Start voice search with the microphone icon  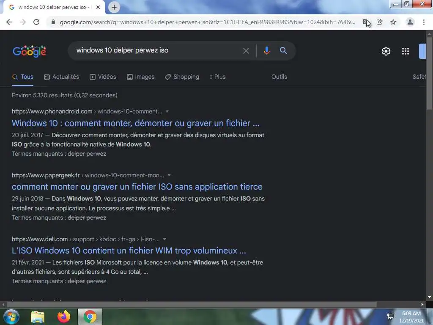click(x=266, y=51)
